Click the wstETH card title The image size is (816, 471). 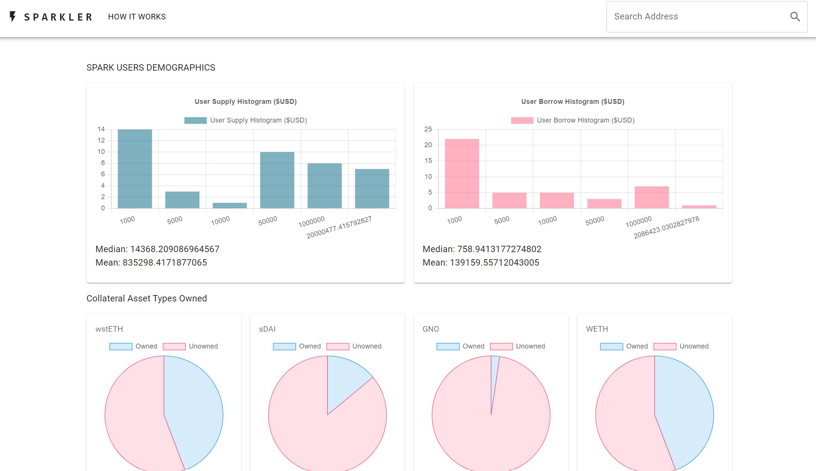pos(109,329)
